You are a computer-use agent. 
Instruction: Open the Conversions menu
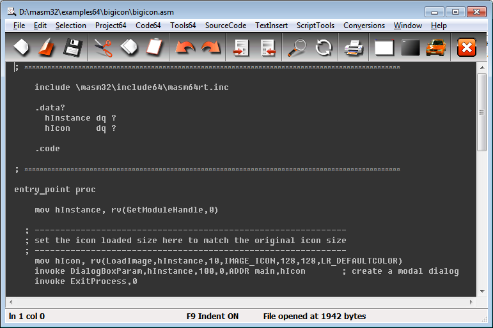[364, 26]
